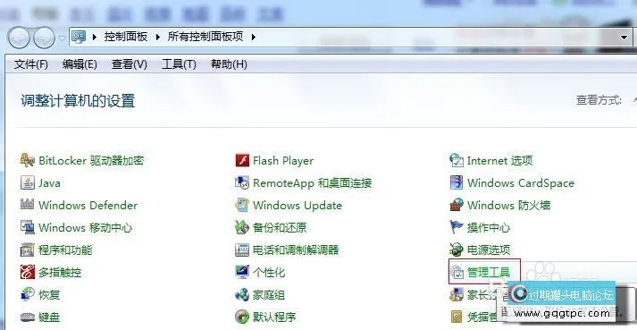This screenshot has height=330, width=637.
Task: Open the BitLocker drive encryption icon
Action: pos(27,160)
